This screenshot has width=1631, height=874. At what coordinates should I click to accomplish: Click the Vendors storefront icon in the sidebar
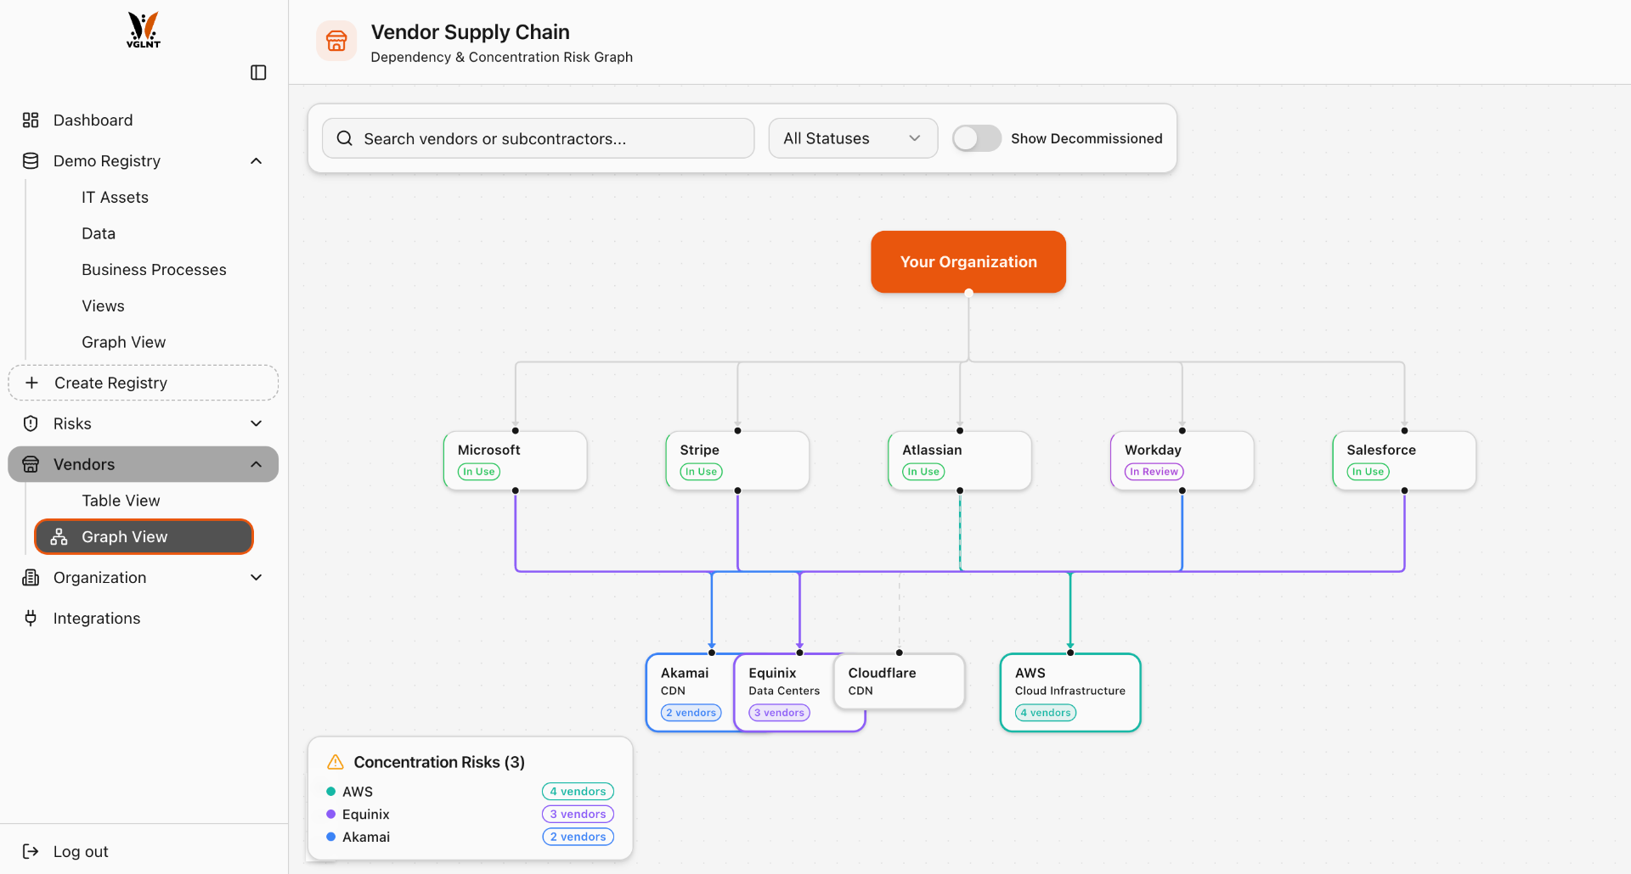pos(31,464)
